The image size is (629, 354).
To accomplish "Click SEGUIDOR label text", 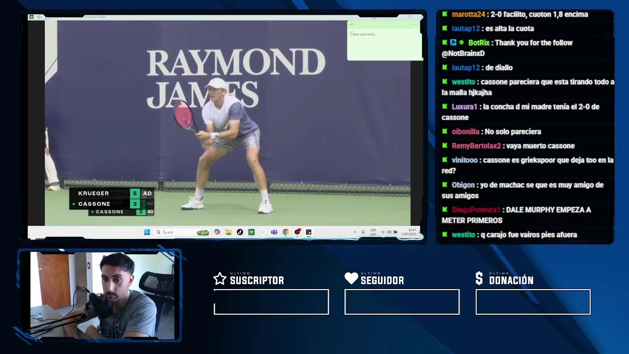I will 382,281.
